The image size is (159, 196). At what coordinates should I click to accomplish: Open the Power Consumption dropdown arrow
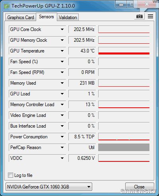click(x=62, y=137)
